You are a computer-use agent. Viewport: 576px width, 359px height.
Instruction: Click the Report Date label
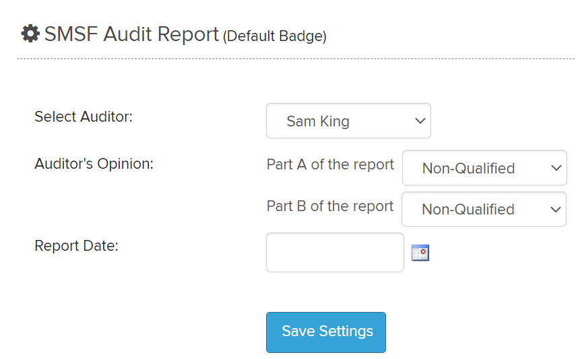76,246
